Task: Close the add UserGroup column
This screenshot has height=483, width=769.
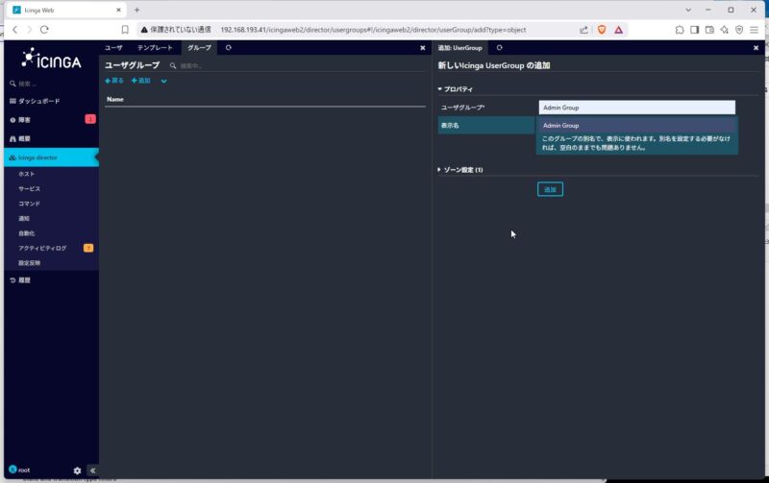Action: (x=756, y=48)
